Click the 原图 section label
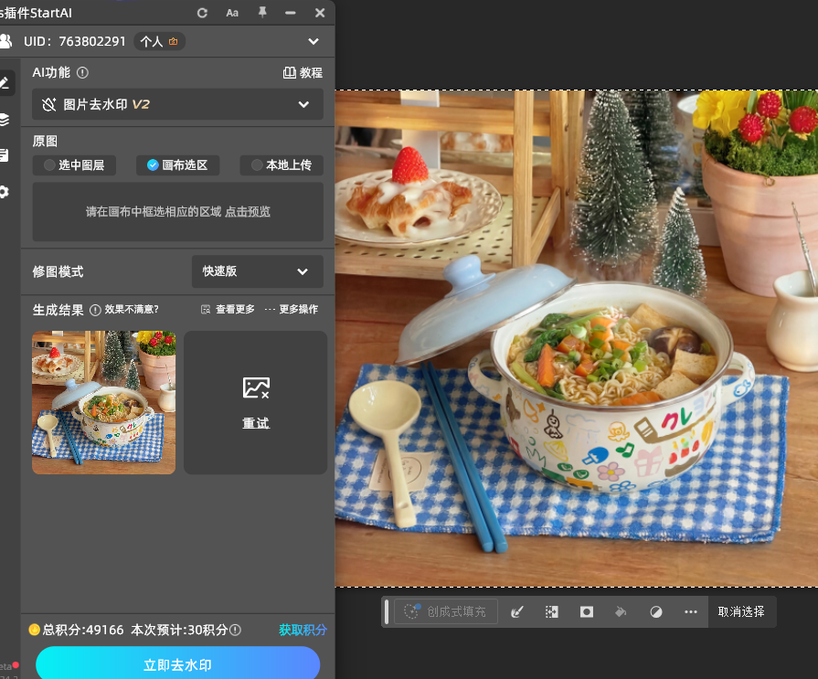 [x=45, y=142]
